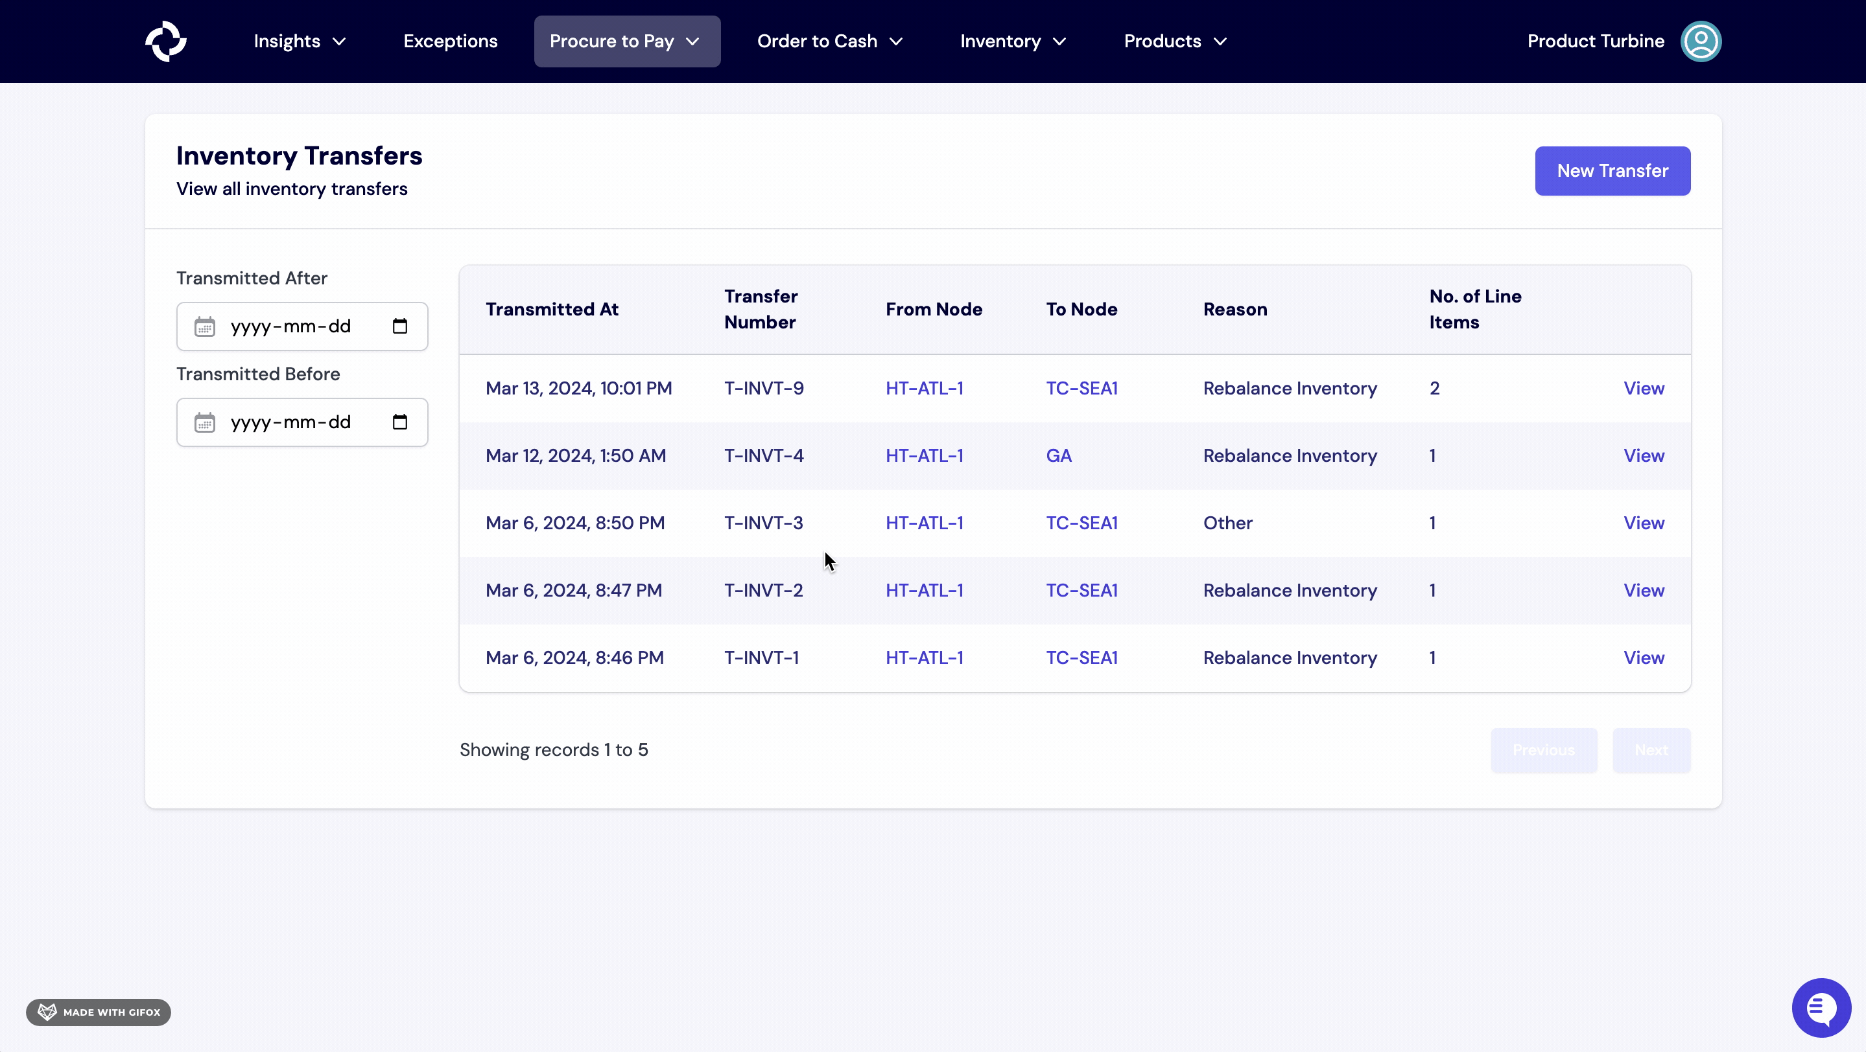Open the Inventory navigation menu
This screenshot has height=1052, width=1866.
1013,41
